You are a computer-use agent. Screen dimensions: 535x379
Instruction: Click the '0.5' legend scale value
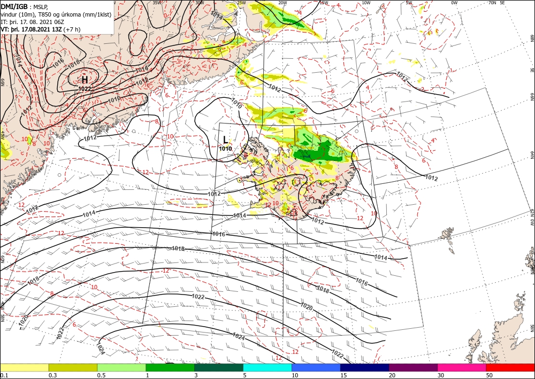101,375
